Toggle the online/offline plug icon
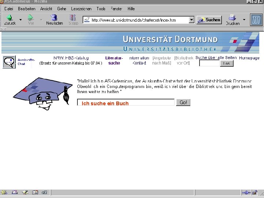This screenshot has height=198, width=264. [246, 192]
